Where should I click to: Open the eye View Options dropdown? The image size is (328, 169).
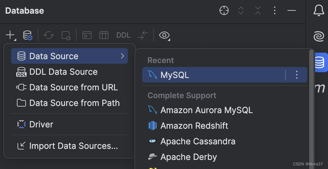pyautogui.click(x=165, y=35)
